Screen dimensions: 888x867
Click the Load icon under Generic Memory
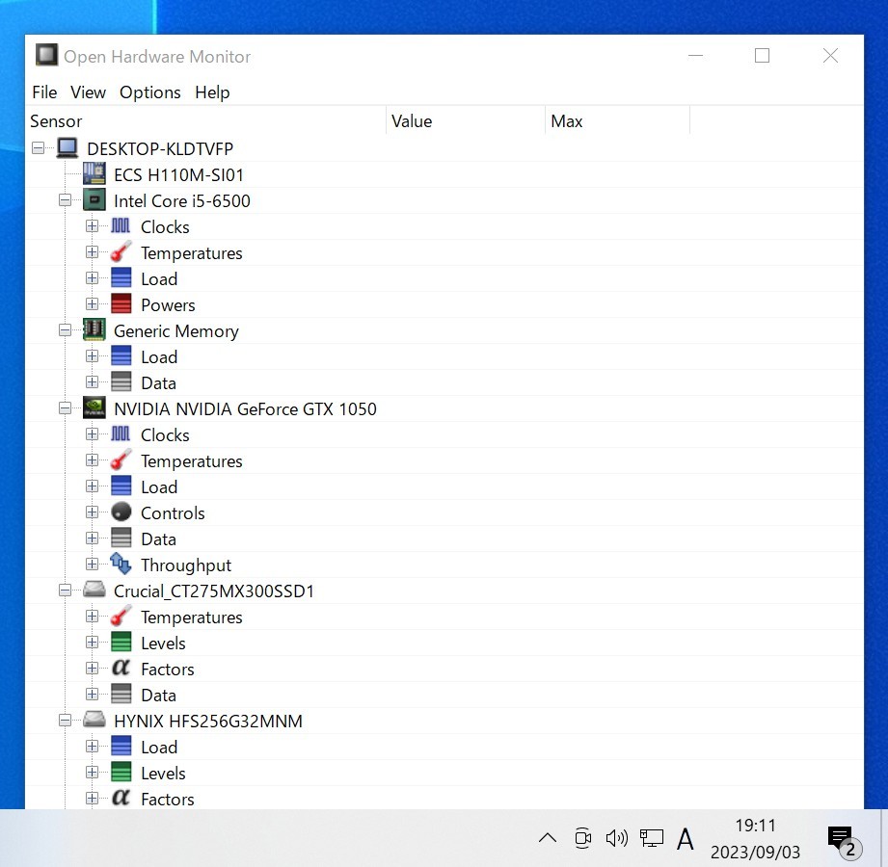(x=121, y=356)
